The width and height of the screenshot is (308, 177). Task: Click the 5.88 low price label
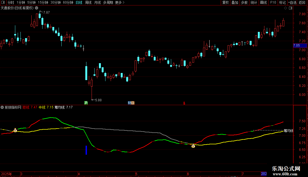[98, 100]
